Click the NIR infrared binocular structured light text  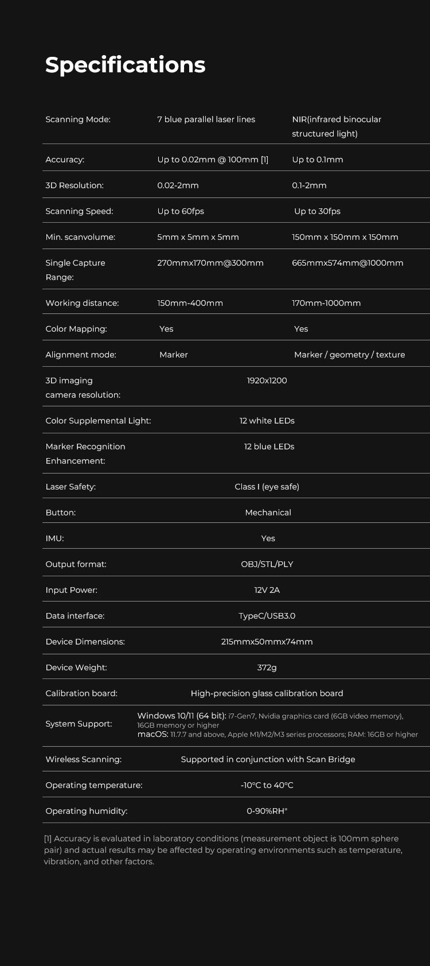336,126
